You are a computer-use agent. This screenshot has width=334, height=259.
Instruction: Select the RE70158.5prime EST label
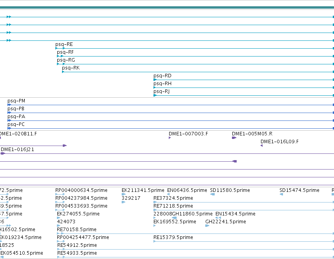click(x=77, y=230)
